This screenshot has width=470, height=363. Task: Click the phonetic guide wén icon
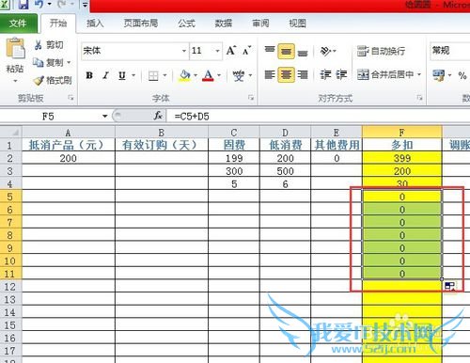point(239,75)
